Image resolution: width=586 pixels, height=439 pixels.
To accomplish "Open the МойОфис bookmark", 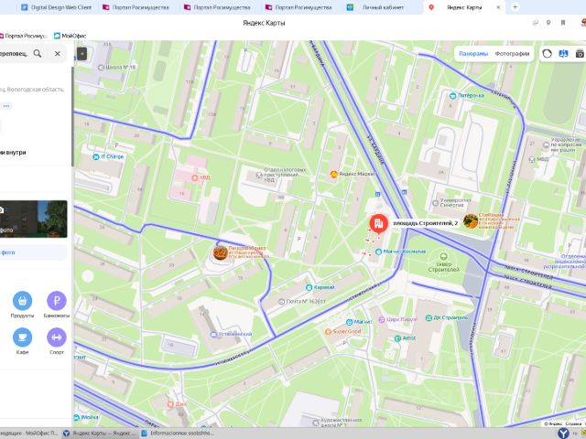I will point(71,36).
